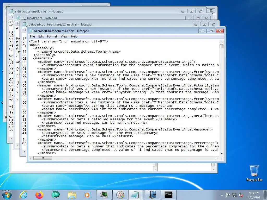This screenshot has height=200, width=267.
Task: Open the View menu in Notepad
Action: click(64, 36)
